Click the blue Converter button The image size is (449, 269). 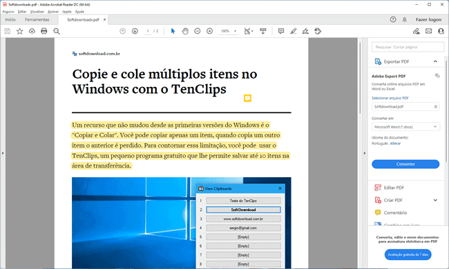405,164
